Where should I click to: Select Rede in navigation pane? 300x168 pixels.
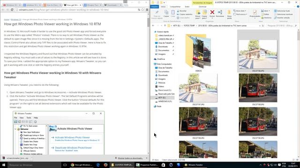tap(159, 106)
